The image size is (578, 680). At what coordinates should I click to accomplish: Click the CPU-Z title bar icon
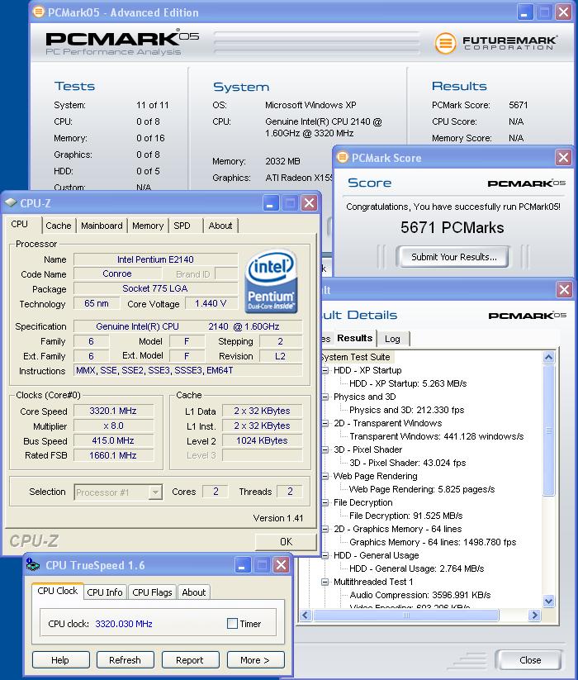[x=11, y=202]
